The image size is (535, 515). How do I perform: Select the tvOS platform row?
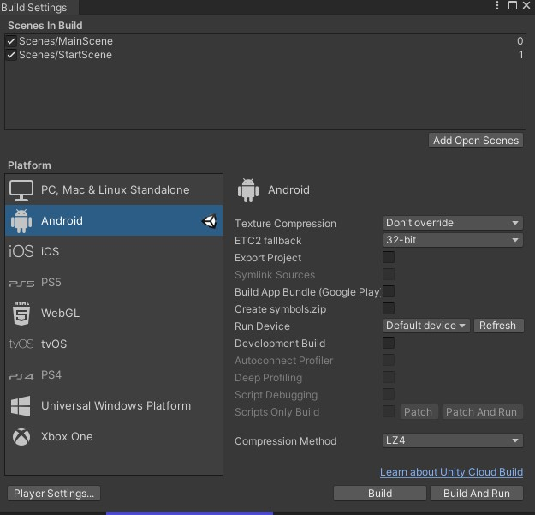click(x=114, y=344)
